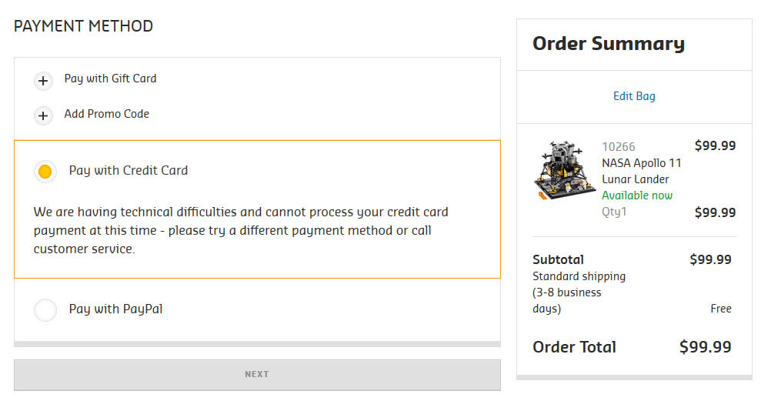Click the NASA Apollo 11 Lunar Lander thumbnail
Image resolution: width=761 pixels, height=401 pixels.
tap(565, 170)
